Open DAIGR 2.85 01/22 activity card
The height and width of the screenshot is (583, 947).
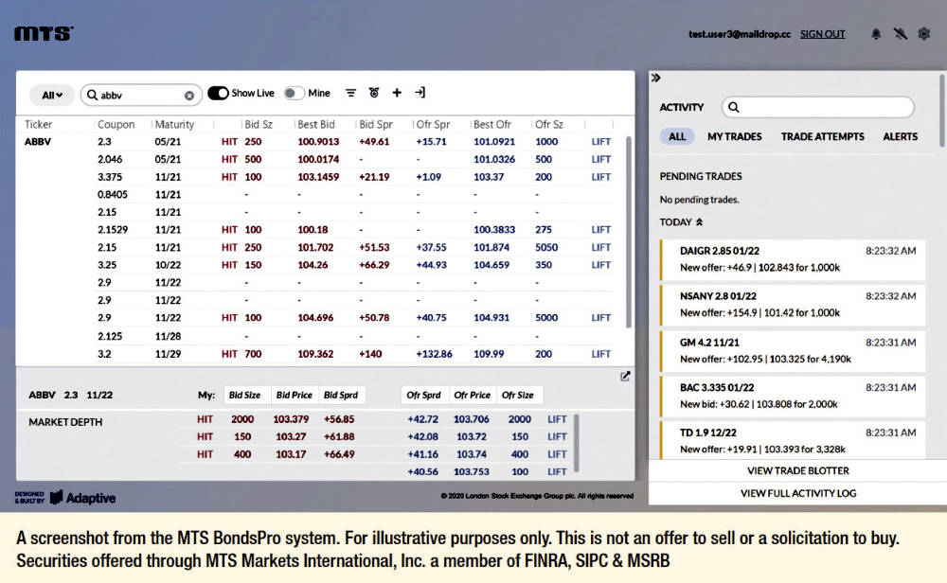(793, 259)
